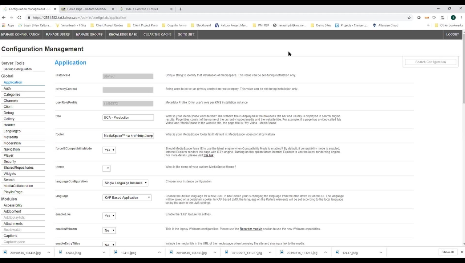Follow 'this link' in IE compatibility description
Screen dimensions: 465x263
(209, 155)
